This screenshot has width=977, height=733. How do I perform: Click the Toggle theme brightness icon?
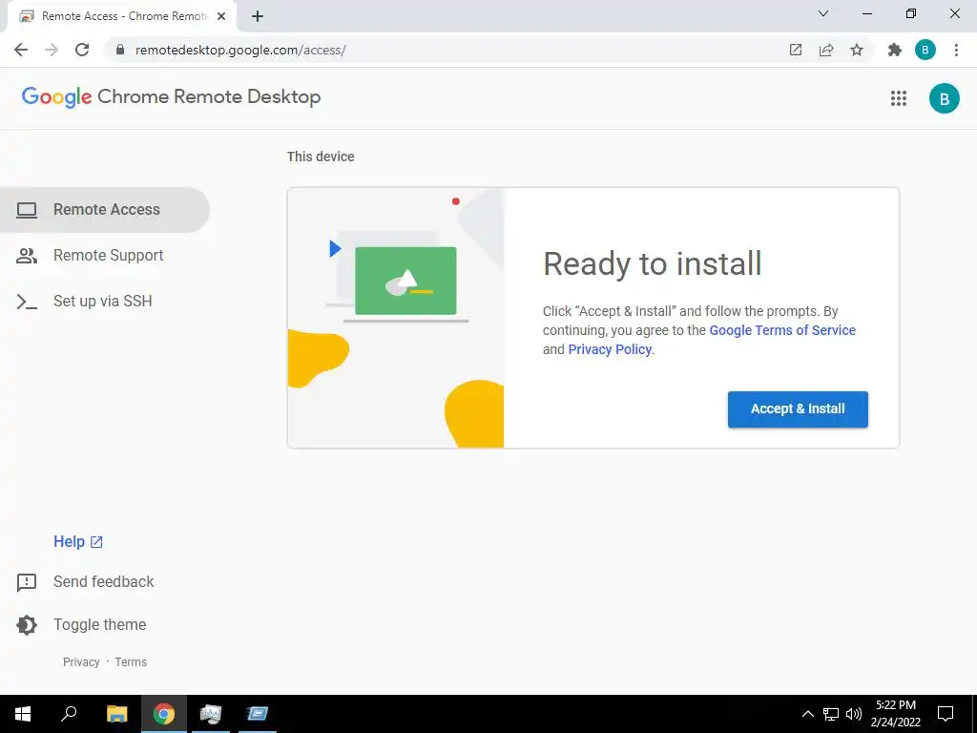tap(27, 625)
